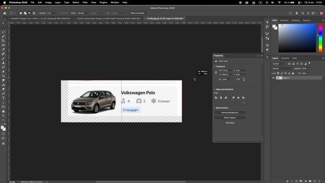The image size is (325, 183).
Task: Click the New selection mode icon
Action: click(x=21, y=13)
